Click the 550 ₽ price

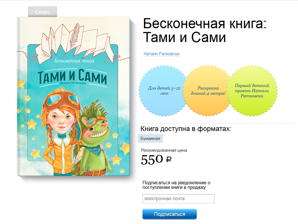coord(156,159)
